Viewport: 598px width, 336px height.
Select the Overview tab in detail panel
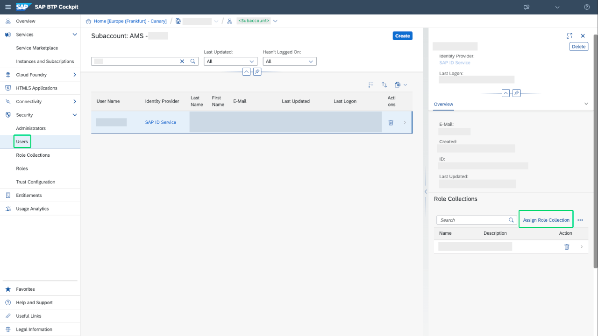tap(443, 104)
